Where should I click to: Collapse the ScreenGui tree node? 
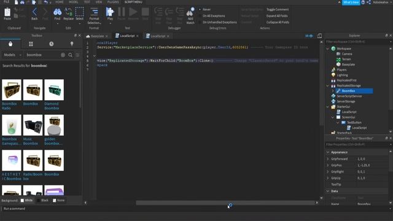(x=333, y=117)
